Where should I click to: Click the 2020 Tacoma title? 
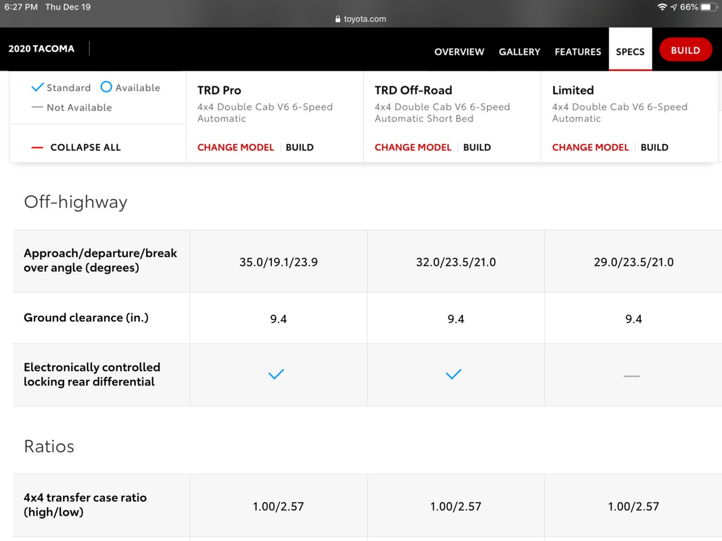41,48
